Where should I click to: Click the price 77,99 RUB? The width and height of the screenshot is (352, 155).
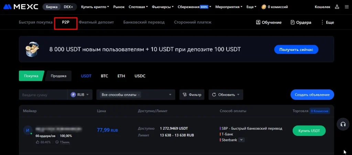coord(107,130)
